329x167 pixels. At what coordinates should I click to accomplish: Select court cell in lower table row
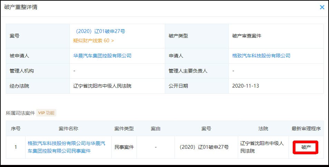coord(263,147)
